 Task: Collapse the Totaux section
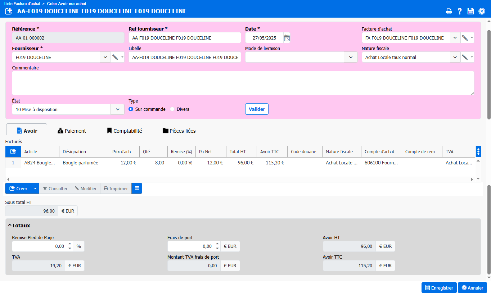[10, 226]
